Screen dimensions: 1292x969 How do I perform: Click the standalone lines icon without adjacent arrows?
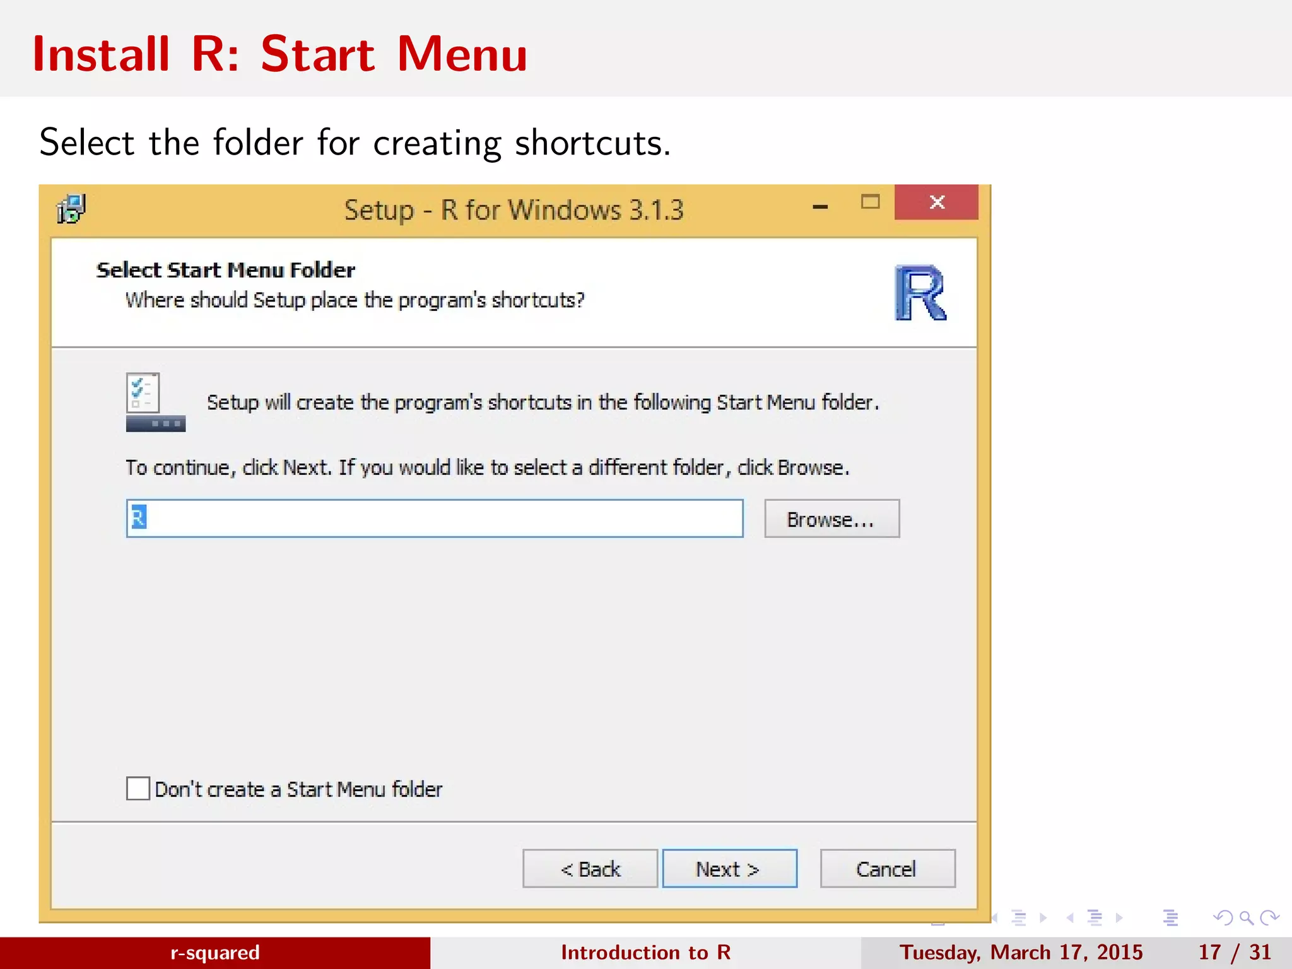tap(1171, 918)
